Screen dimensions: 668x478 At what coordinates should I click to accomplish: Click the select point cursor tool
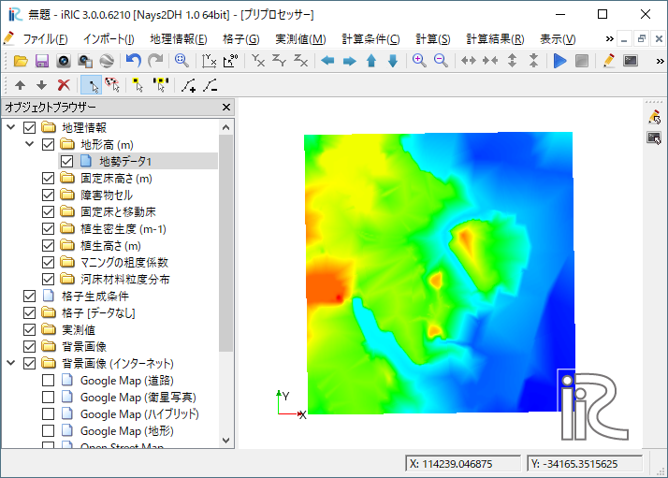tap(91, 86)
